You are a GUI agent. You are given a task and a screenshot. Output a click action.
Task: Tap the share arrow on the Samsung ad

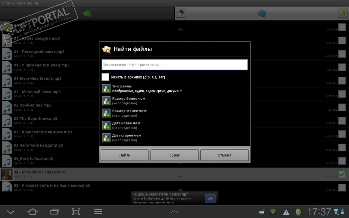click(x=210, y=198)
